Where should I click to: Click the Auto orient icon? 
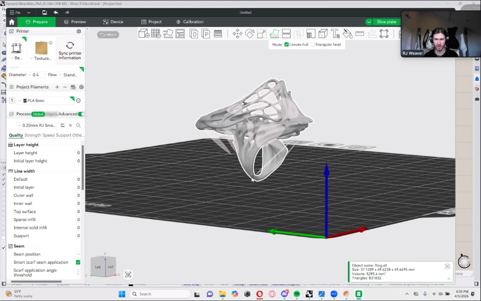click(168, 34)
